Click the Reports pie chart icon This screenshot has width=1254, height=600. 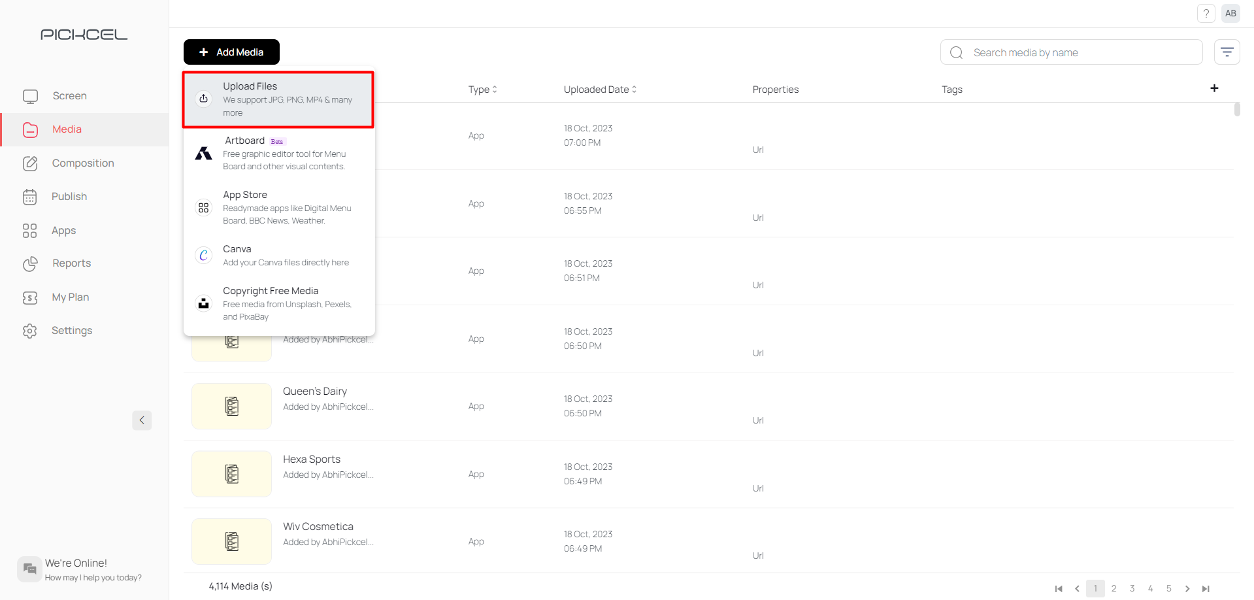(x=30, y=264)
